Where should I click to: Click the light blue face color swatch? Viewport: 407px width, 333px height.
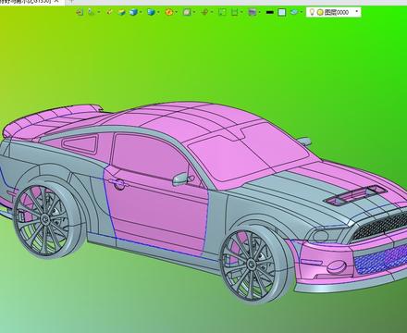point(282,12)
